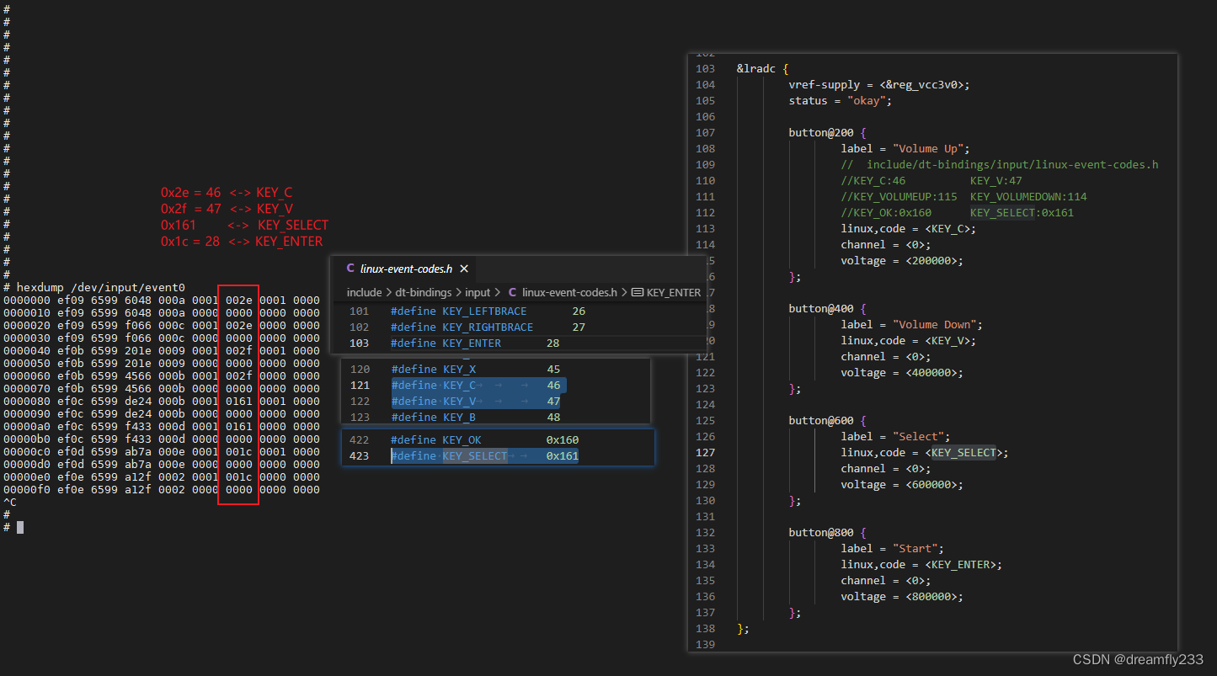
Task: Click the 'voltage = <800000>;' line
Action: tap(902, 596)
